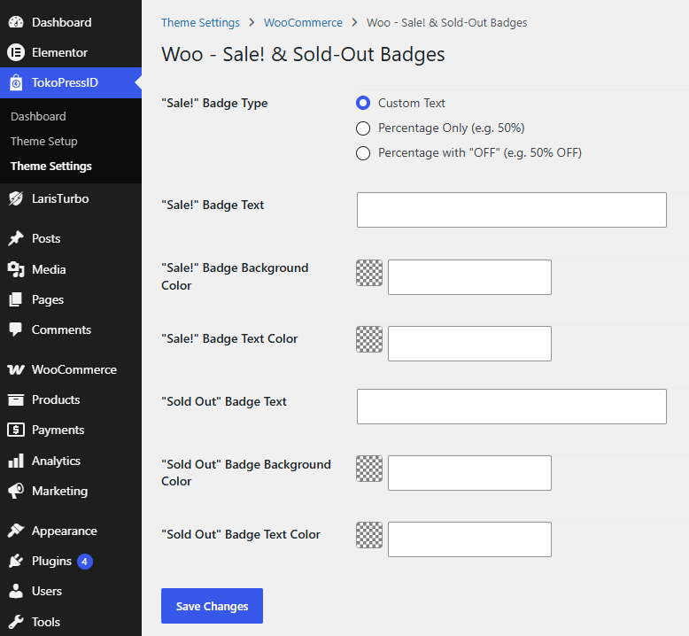Open Posts menu label

click(46, 238)
